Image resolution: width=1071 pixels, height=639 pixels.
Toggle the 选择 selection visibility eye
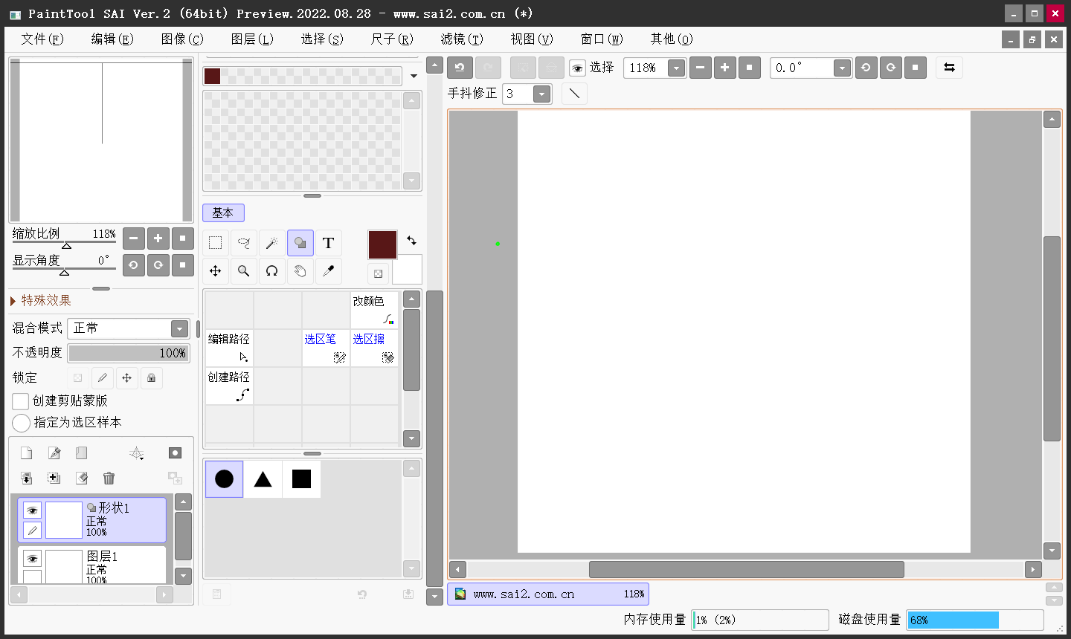577,68
